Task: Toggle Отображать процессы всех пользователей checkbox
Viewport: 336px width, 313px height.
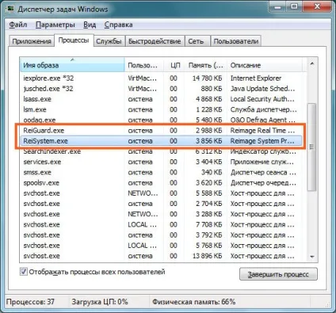Action: [x=24, y=272]
